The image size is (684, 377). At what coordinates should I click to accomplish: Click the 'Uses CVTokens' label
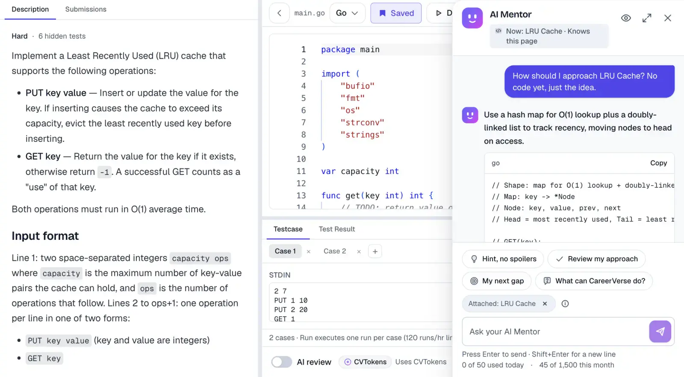(x=421, y=362)
